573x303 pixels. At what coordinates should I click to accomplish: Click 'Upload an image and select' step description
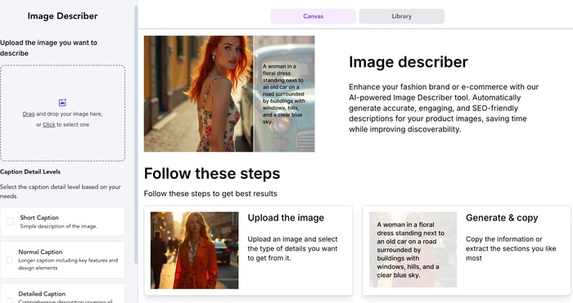[293, 248]
